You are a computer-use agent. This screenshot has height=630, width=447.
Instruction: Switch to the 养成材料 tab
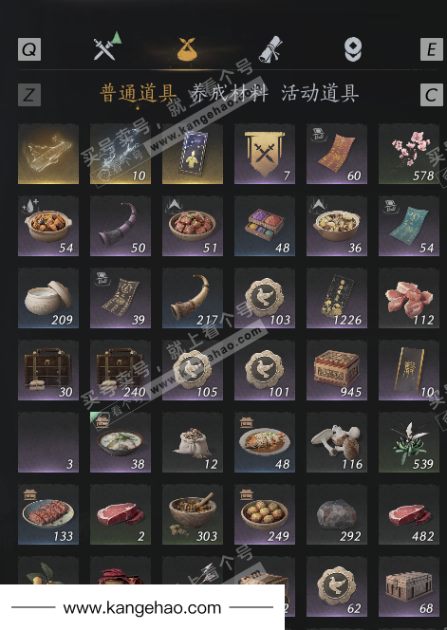point(229,94)
